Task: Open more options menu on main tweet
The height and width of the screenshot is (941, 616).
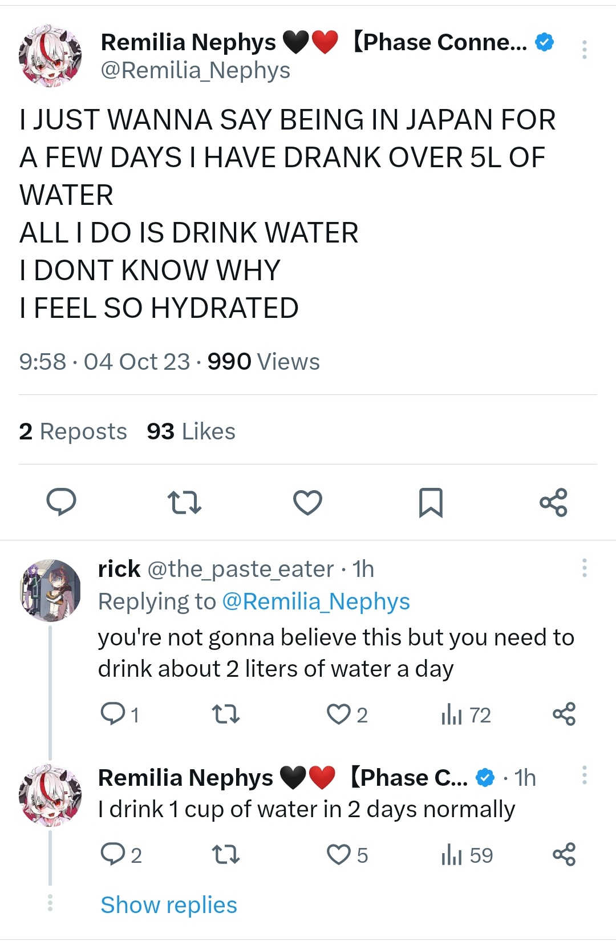Action: (584, 50)
